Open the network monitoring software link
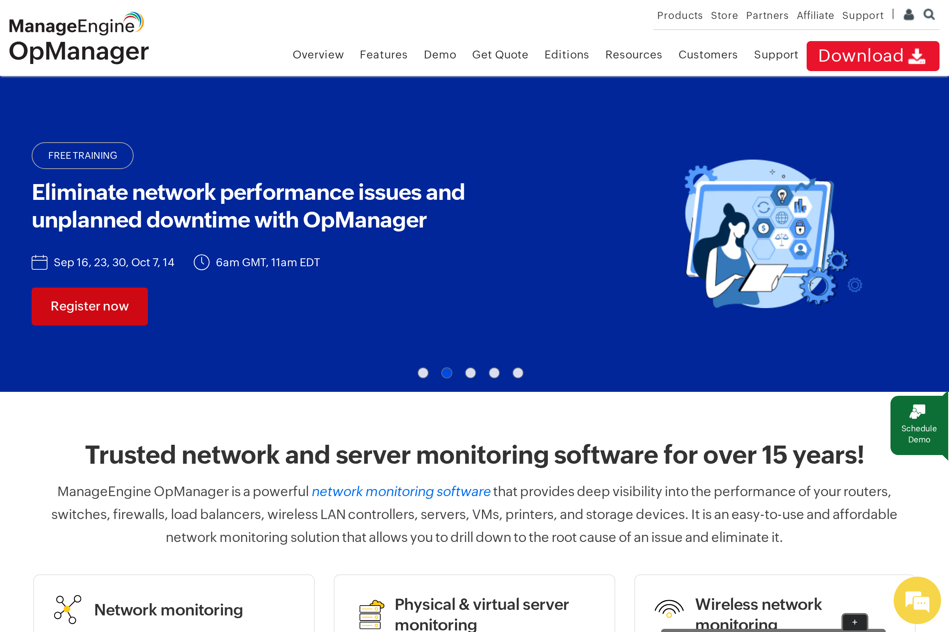Screen dimensions: 949x632 (x=401, y=492)
